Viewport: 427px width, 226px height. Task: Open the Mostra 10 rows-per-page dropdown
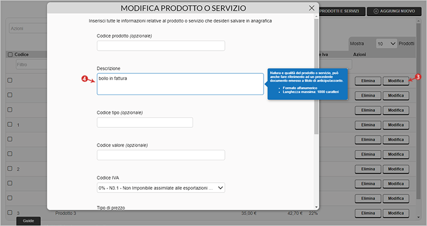coord(387,43)
